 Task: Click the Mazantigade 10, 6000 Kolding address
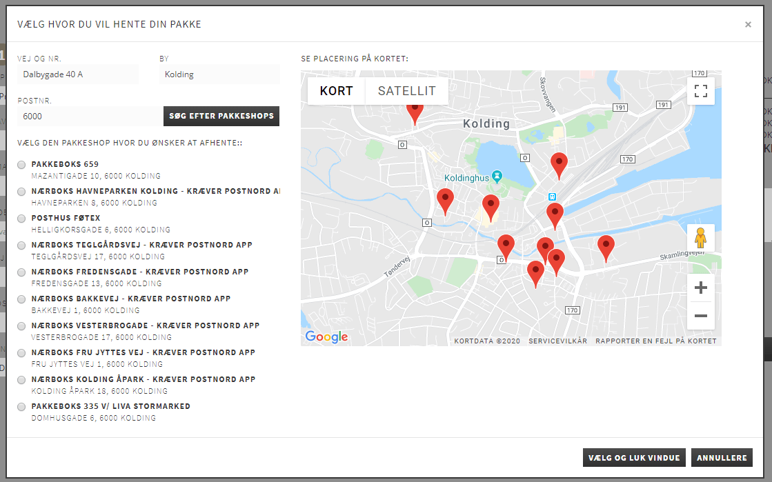coord(96,176)
